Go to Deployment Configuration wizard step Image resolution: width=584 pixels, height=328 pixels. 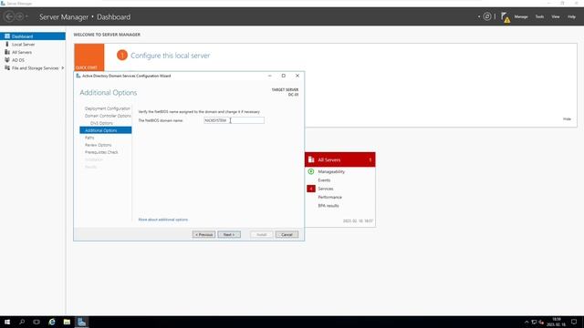108,108
